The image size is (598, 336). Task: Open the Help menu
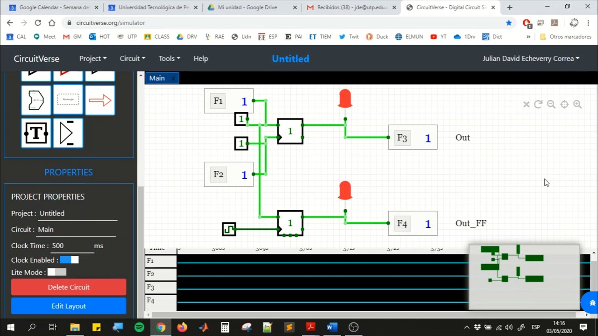click(x=201, y=58)
